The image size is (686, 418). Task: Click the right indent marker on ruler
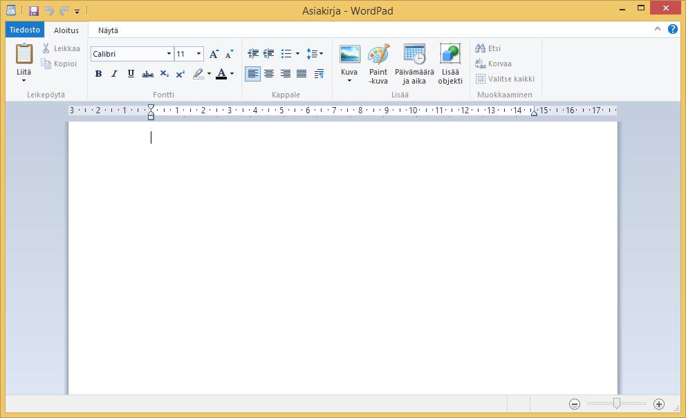click(x=534, y=113)
